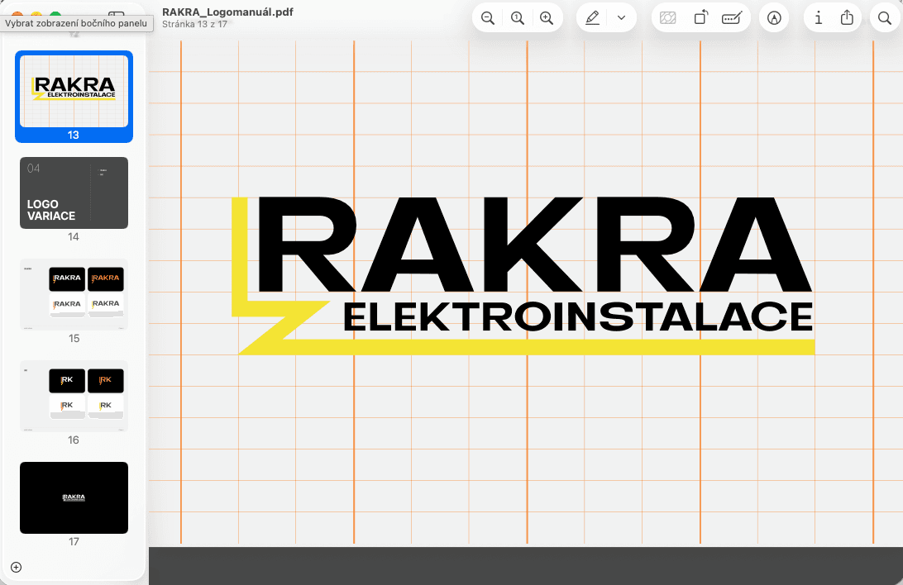Image resolution: width=903 pixels, height=585 pixels.
Task: Click the zoom out magnifier icon
Action: [x=488, y=18]
